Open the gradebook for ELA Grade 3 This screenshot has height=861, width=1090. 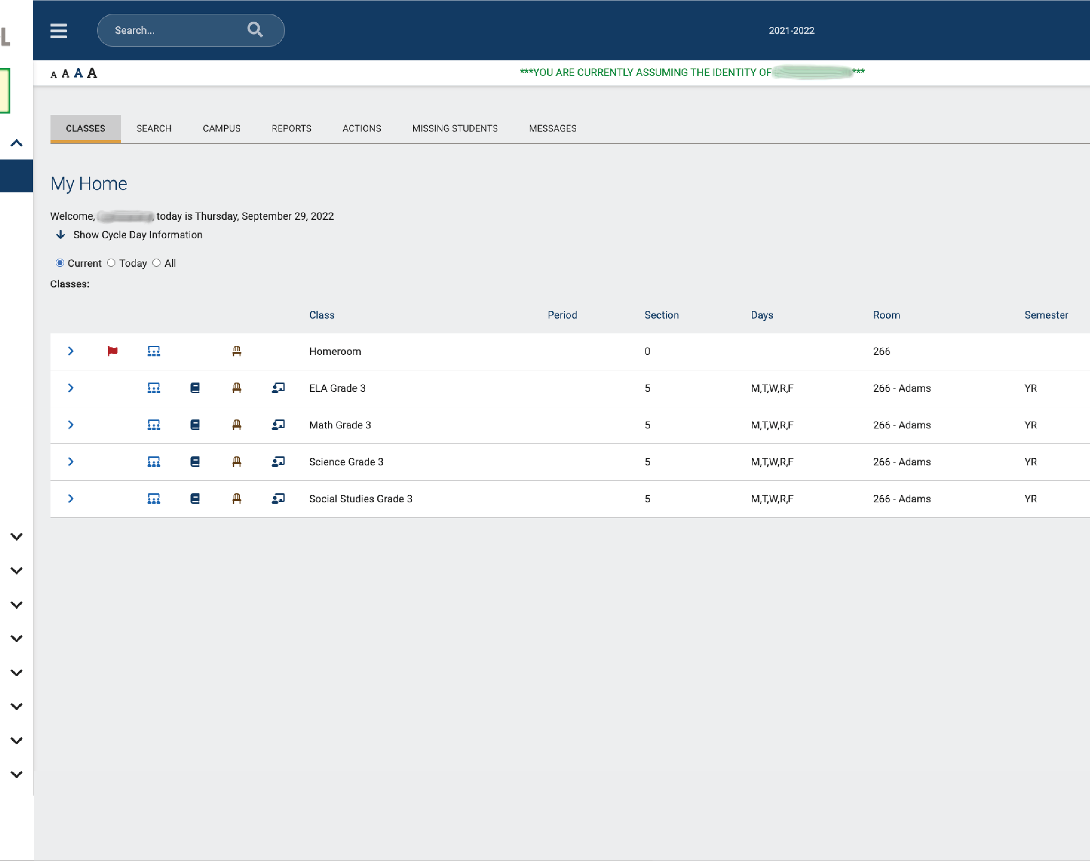click(x=195, y=388)
